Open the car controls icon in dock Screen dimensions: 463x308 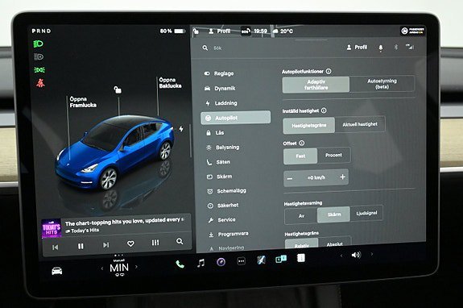[57, 271]
